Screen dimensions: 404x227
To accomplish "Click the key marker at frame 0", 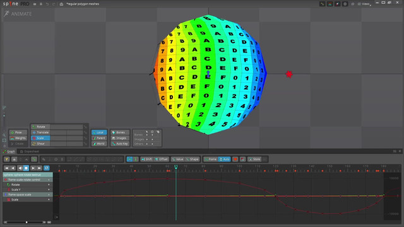I will tap(59, 171).
